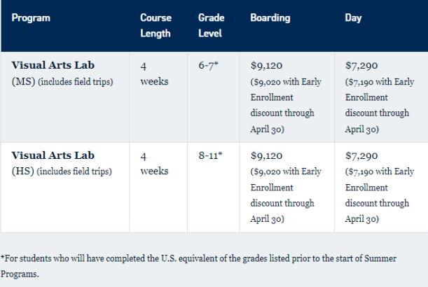Select the Course Length column header
Screen dimensions: 428x287
coord(156,25)
